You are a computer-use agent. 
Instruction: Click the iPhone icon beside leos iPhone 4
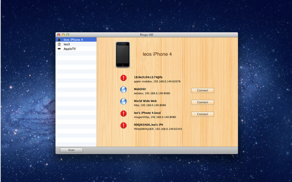coord(59,39)
